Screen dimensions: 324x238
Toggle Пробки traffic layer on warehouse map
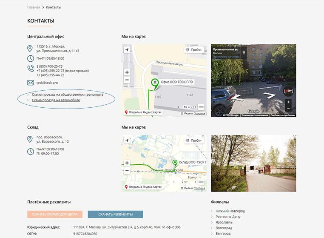193,141
